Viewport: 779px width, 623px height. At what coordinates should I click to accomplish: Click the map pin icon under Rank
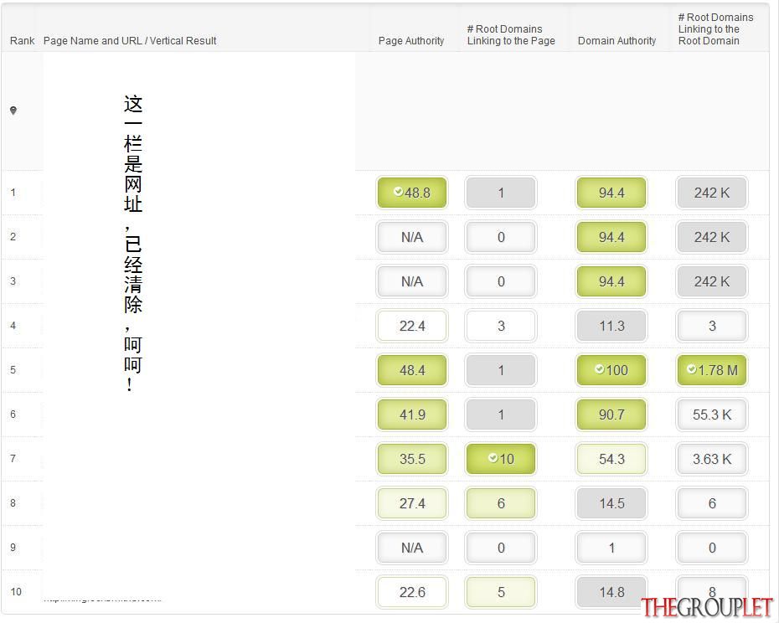(x=13, y=111)
